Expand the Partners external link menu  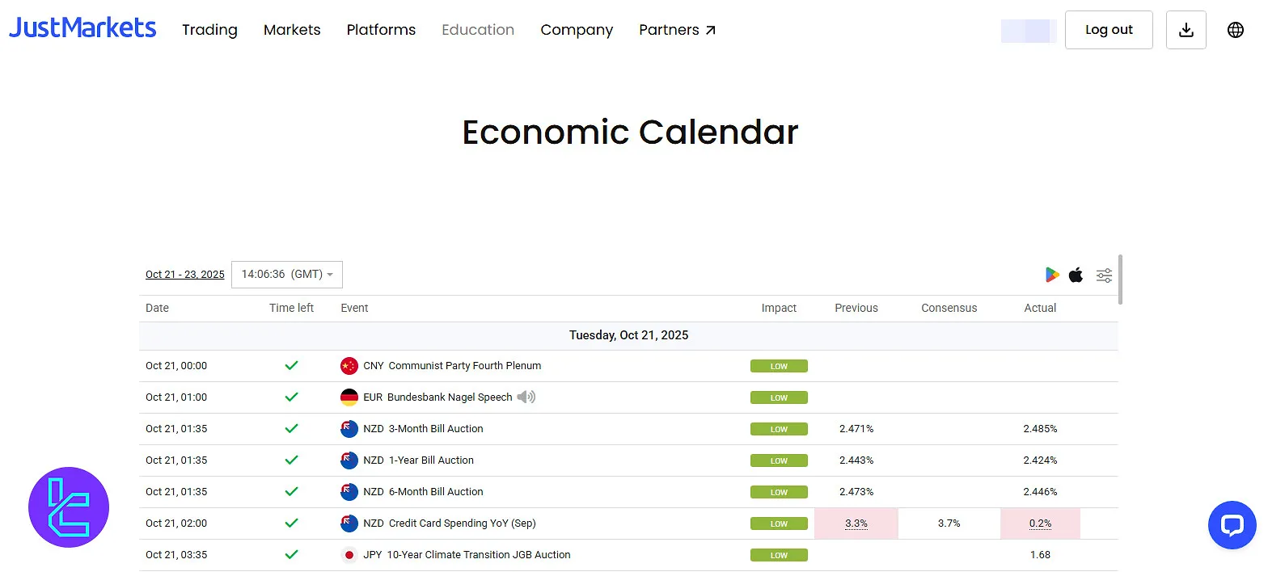coord(678,30)
